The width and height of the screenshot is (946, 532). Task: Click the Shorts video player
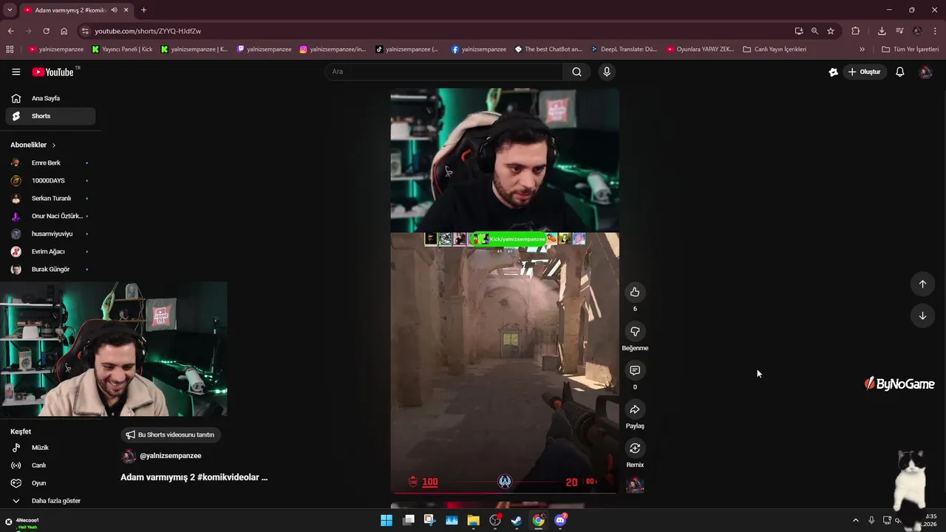(x=505, y=290)
